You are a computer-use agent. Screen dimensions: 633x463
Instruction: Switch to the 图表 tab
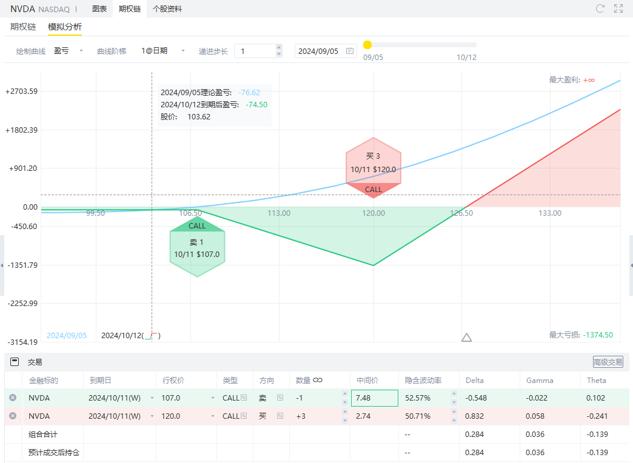(99, 9)
